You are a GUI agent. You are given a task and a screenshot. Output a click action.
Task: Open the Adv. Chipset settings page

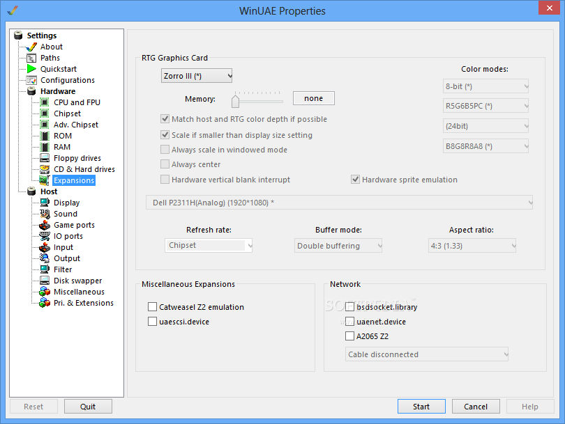(75, 125)
